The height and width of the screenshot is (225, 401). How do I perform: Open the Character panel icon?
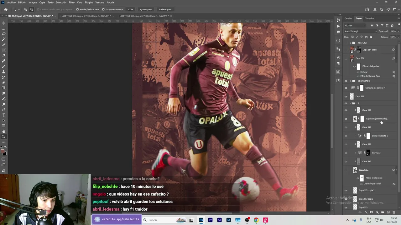click(x=338, y=57)
